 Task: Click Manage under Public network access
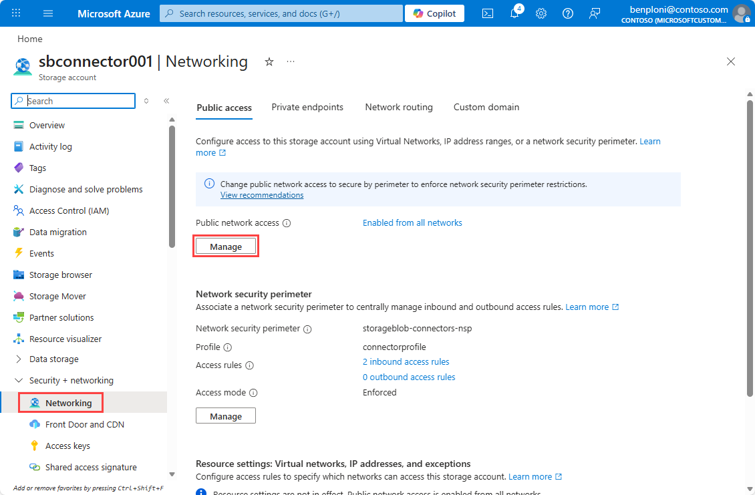pyautogui.click(x=226, y=246)
